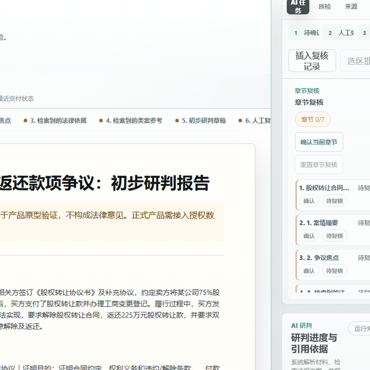Click the 研判进度与引用依据 heading
Screen dimensions: 370x370
(x=314, y=343)
